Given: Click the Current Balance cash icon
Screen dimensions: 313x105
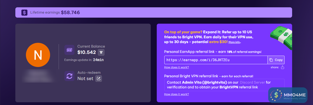Looking at the screenshot, I should (x=69, y=50).
